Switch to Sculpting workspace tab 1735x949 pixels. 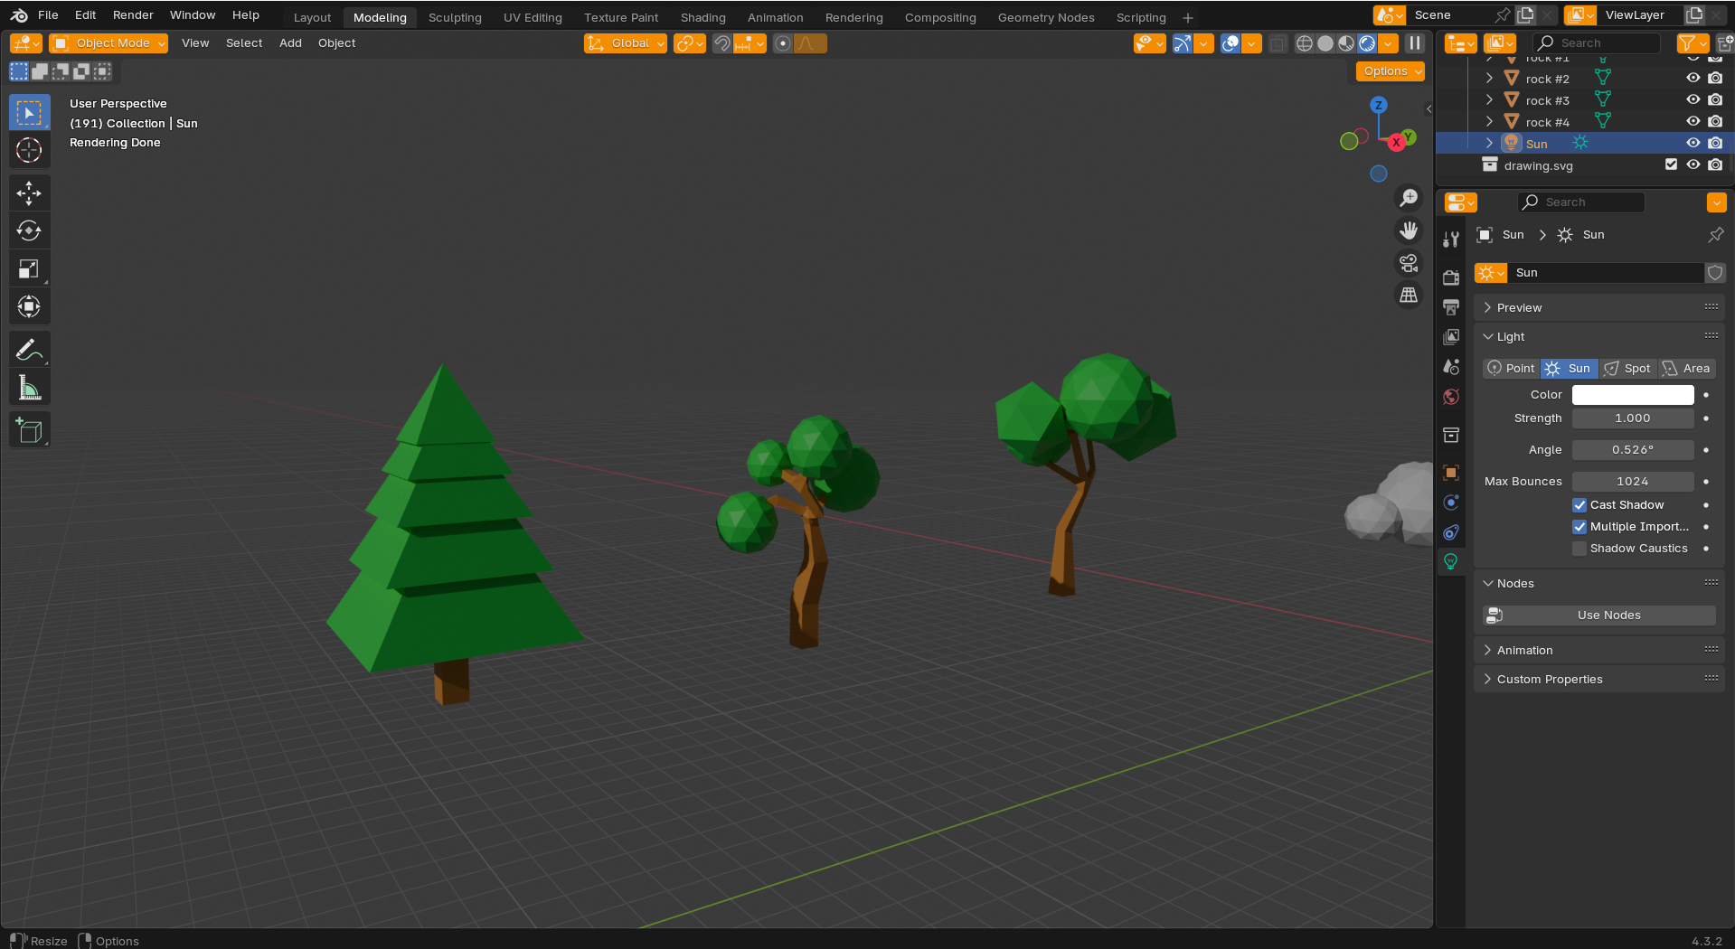tap(455, 18)
